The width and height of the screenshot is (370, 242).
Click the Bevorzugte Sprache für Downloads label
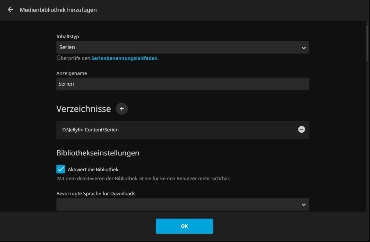96,194
